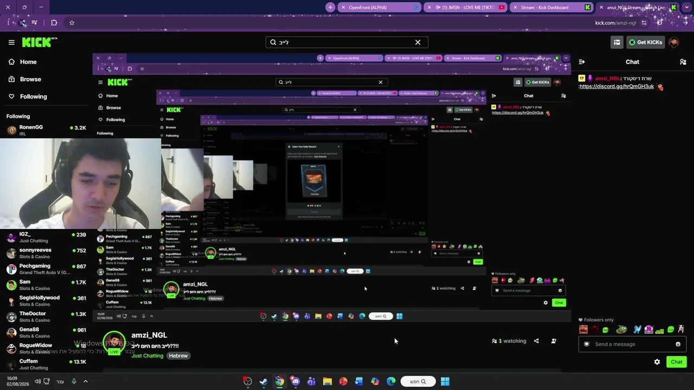Open RonenGG's channel in the following list
The width and height of the screenshot is (694, 390).
click(46, 130)
